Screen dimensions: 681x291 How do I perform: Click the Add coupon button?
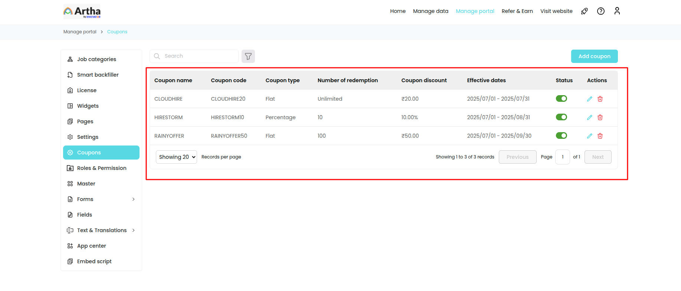point(594,56)
